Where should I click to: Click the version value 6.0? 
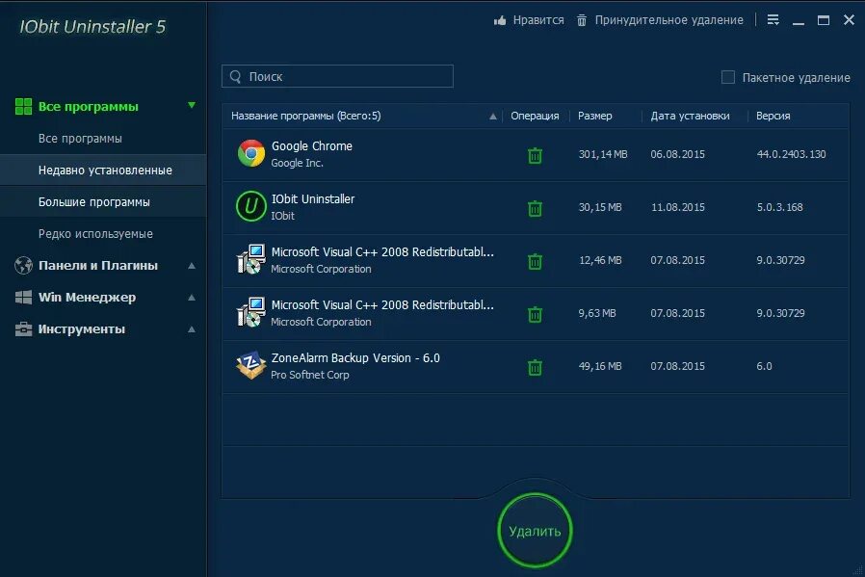pyautogui.click(x=764, y=366)
